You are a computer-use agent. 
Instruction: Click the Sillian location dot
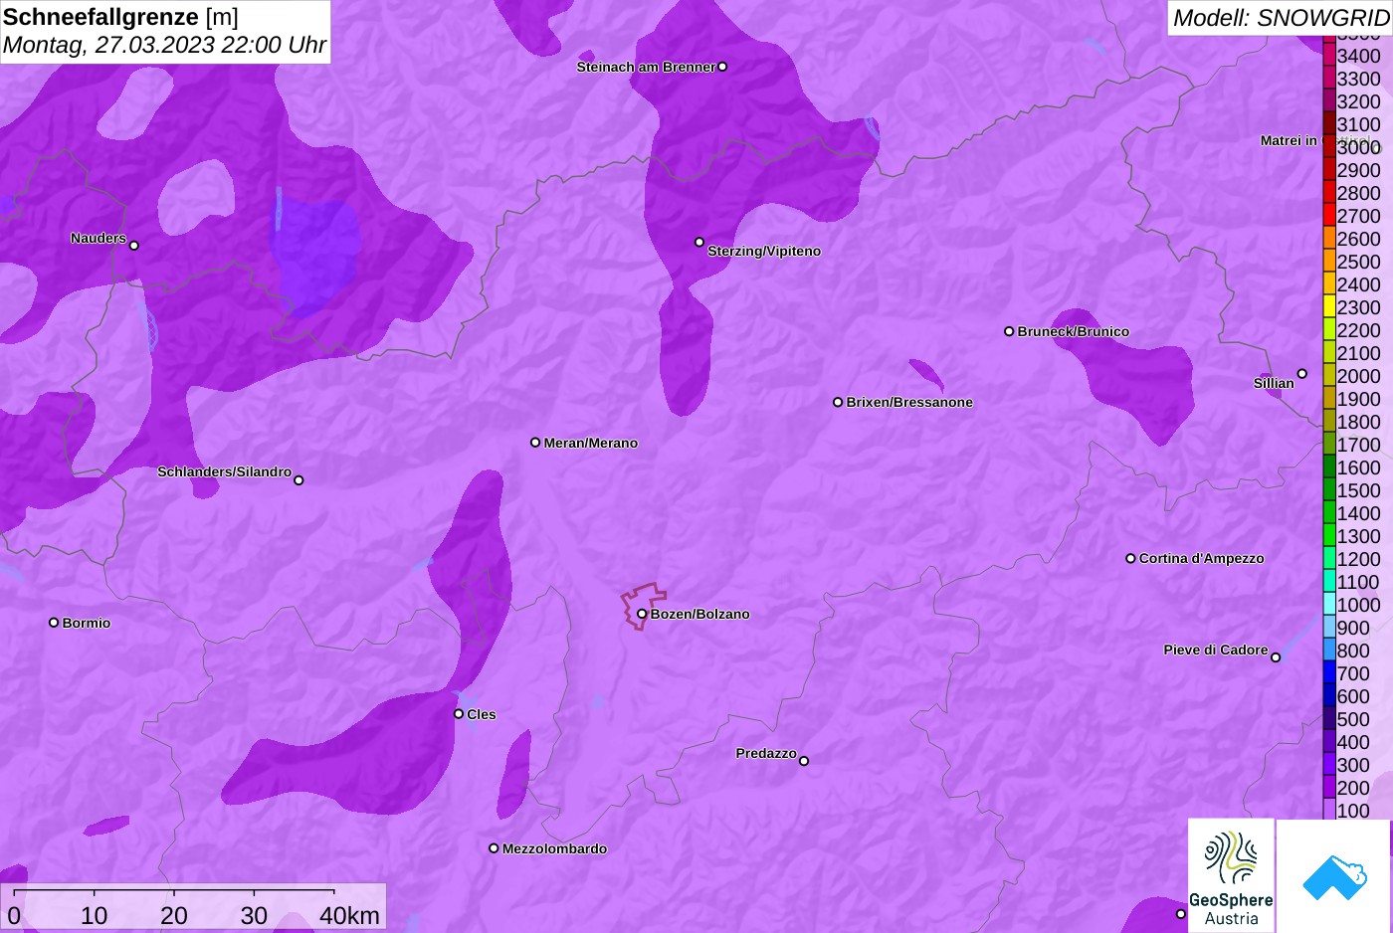click(1301, 374)
